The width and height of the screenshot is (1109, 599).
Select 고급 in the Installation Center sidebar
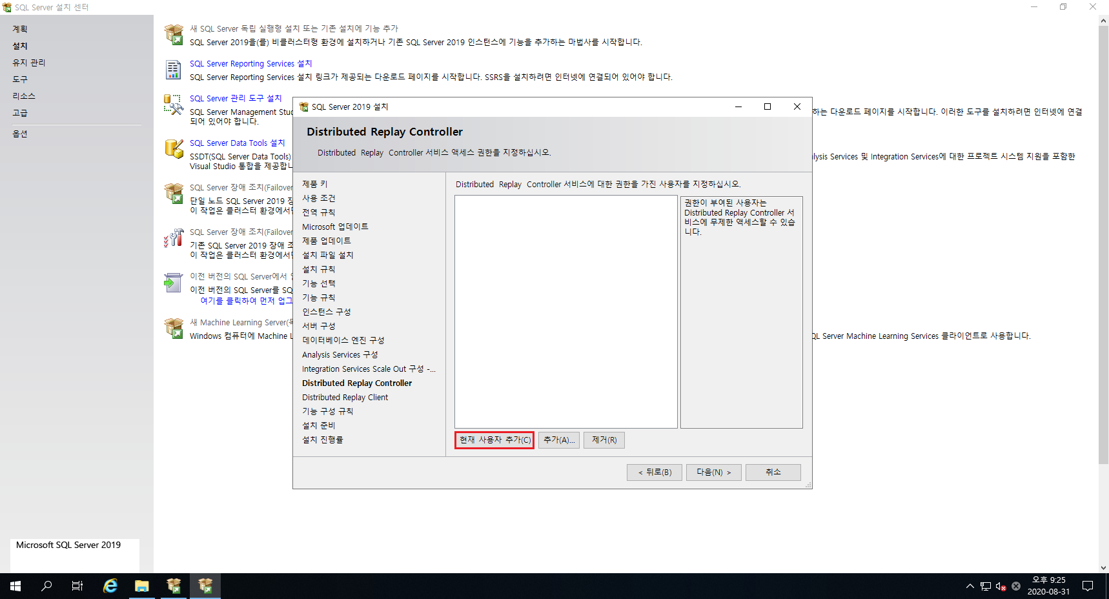pyautogui.click(x=20, y=113)
